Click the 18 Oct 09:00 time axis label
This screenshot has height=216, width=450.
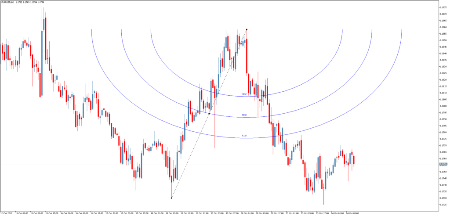coord(171,213)
